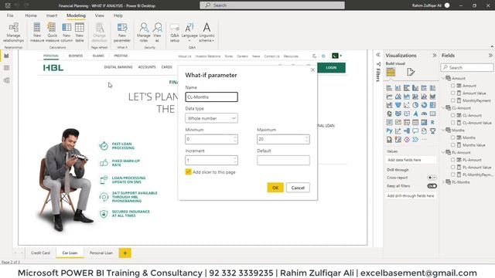Expand the Filters pane
The width and height of the screenshot is (495, 278).
tap(378, 55)
